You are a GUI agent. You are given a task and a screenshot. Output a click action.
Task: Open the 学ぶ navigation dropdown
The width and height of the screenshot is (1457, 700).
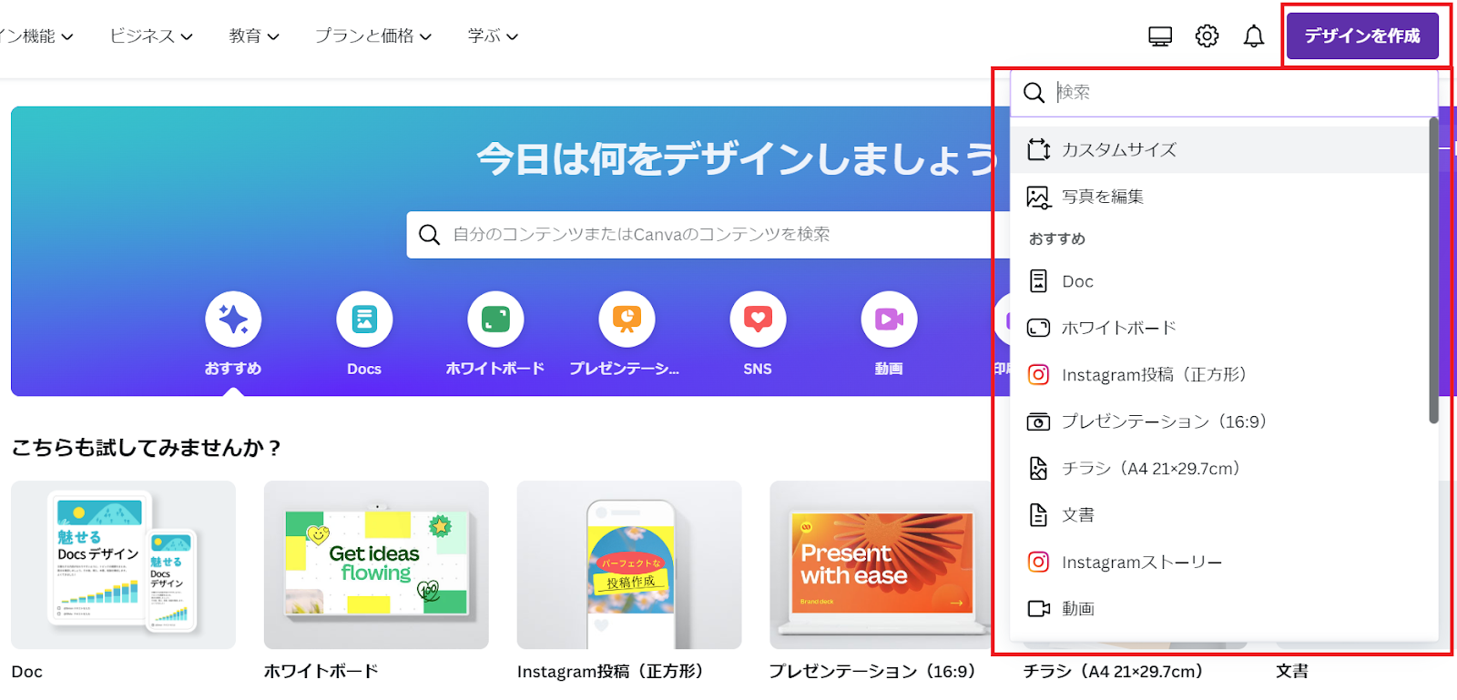(492, 36)
